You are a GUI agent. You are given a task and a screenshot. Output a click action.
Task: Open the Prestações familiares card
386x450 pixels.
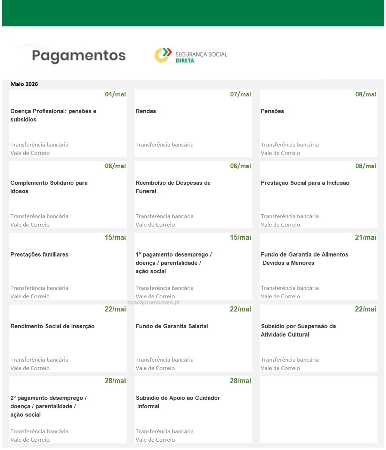[x=39, y=254]
